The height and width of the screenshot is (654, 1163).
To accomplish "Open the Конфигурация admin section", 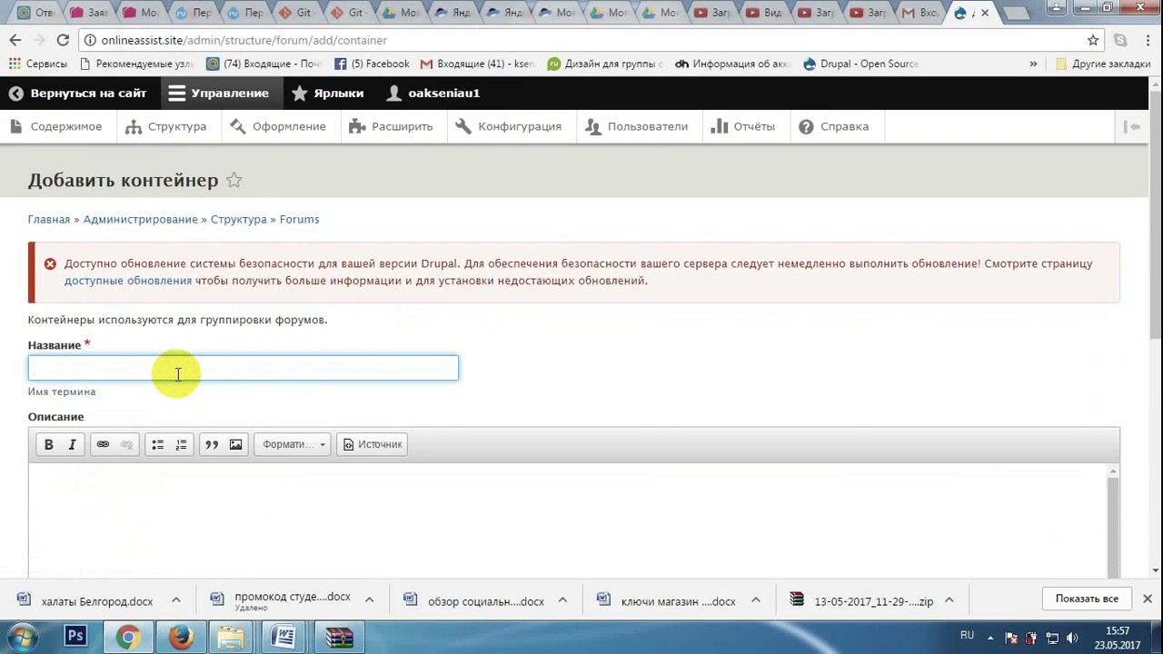I will (x=509, y=126).
